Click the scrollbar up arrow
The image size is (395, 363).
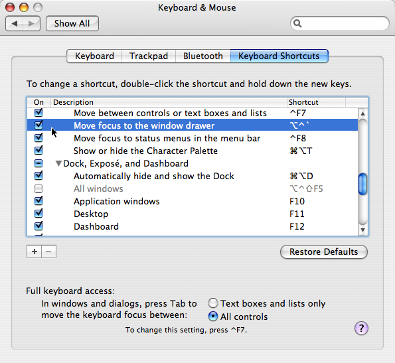click(362, 113)
